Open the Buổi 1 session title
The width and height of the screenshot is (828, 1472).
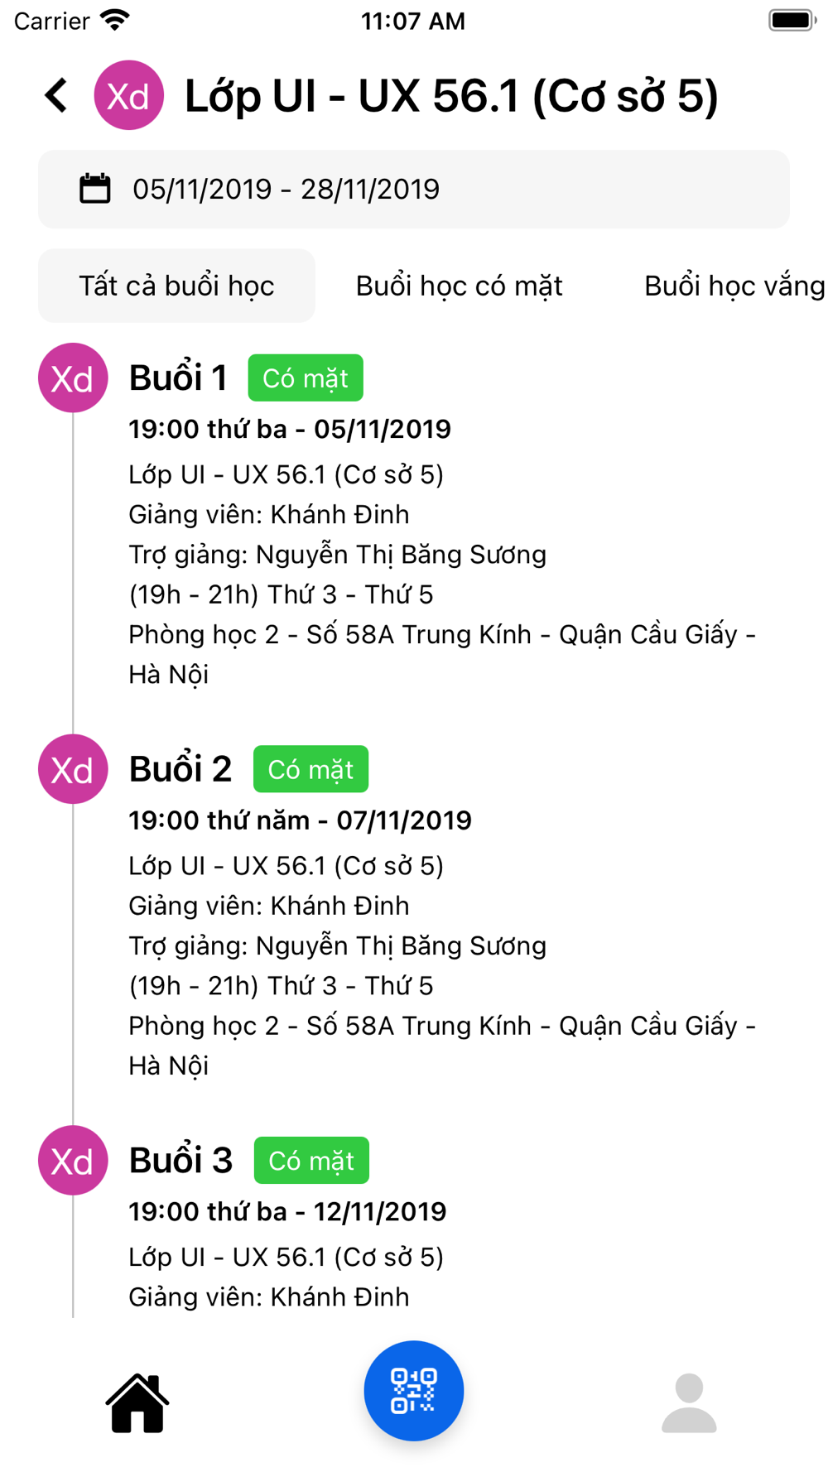(x=178, y=378)
